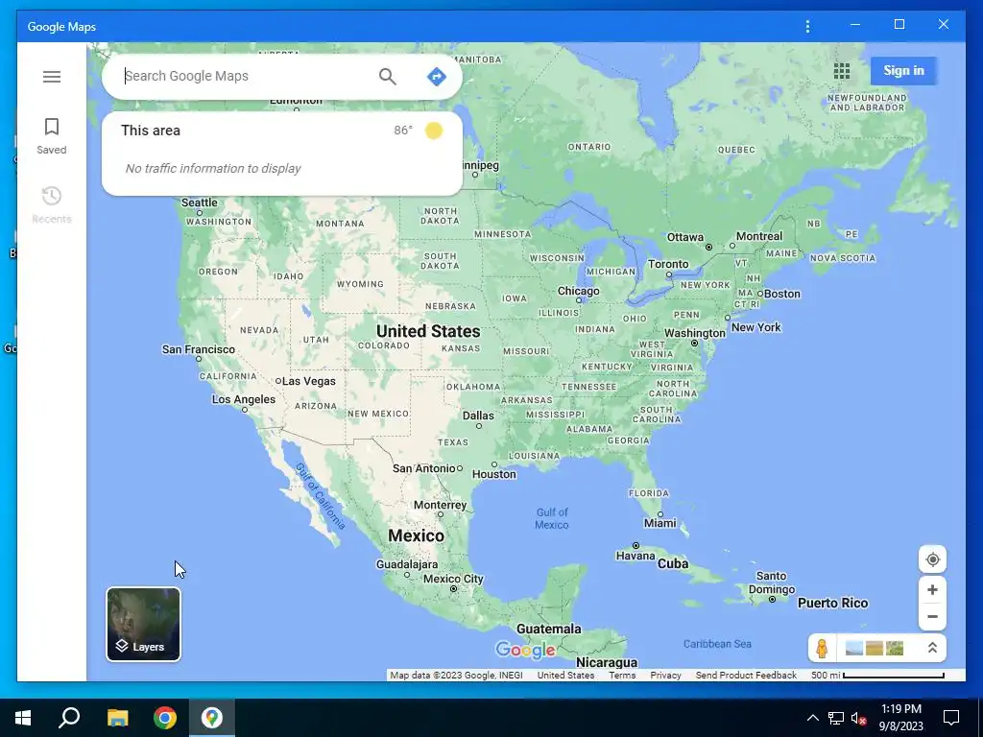Viewport: 983px width, 737px height.
Task: Click the United States map label
Action: point(428,331)
